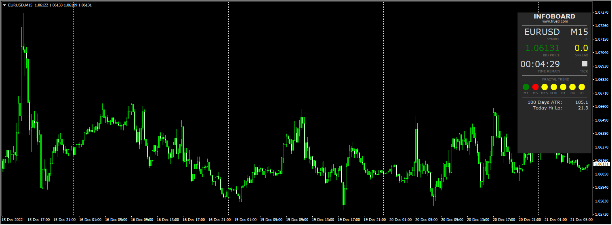Click the 20 Dec 01:00 time label

point(401,220)
